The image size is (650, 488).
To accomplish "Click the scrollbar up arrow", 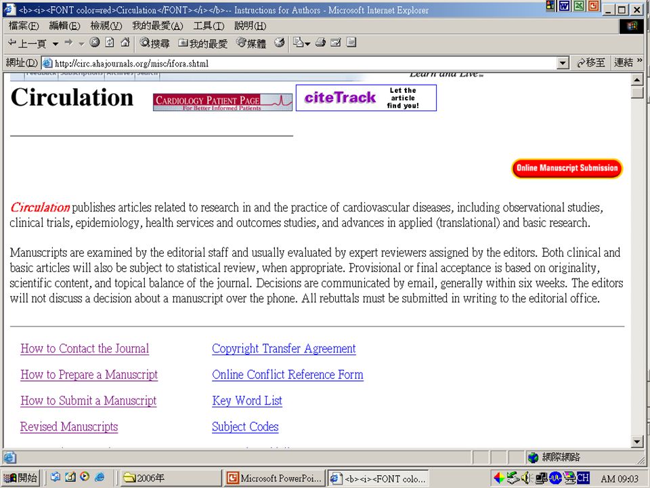I will click(x=637, y=79).
